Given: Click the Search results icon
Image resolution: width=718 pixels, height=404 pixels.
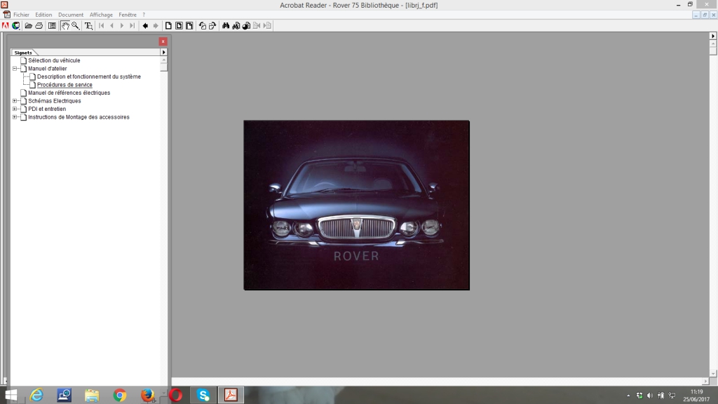Looking at the screenshot, I should tap(246, 26).
